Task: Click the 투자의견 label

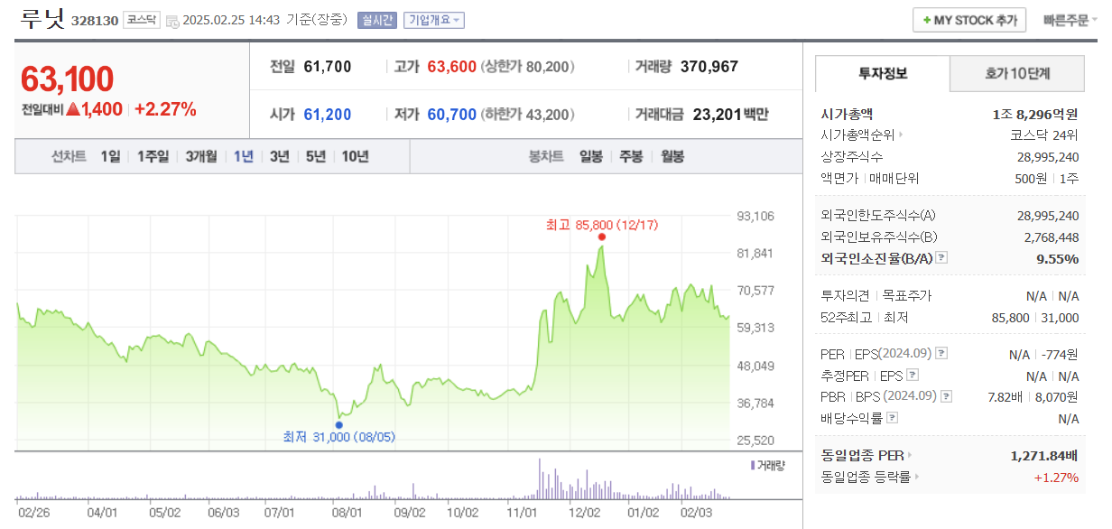Action: click(846, 295)
